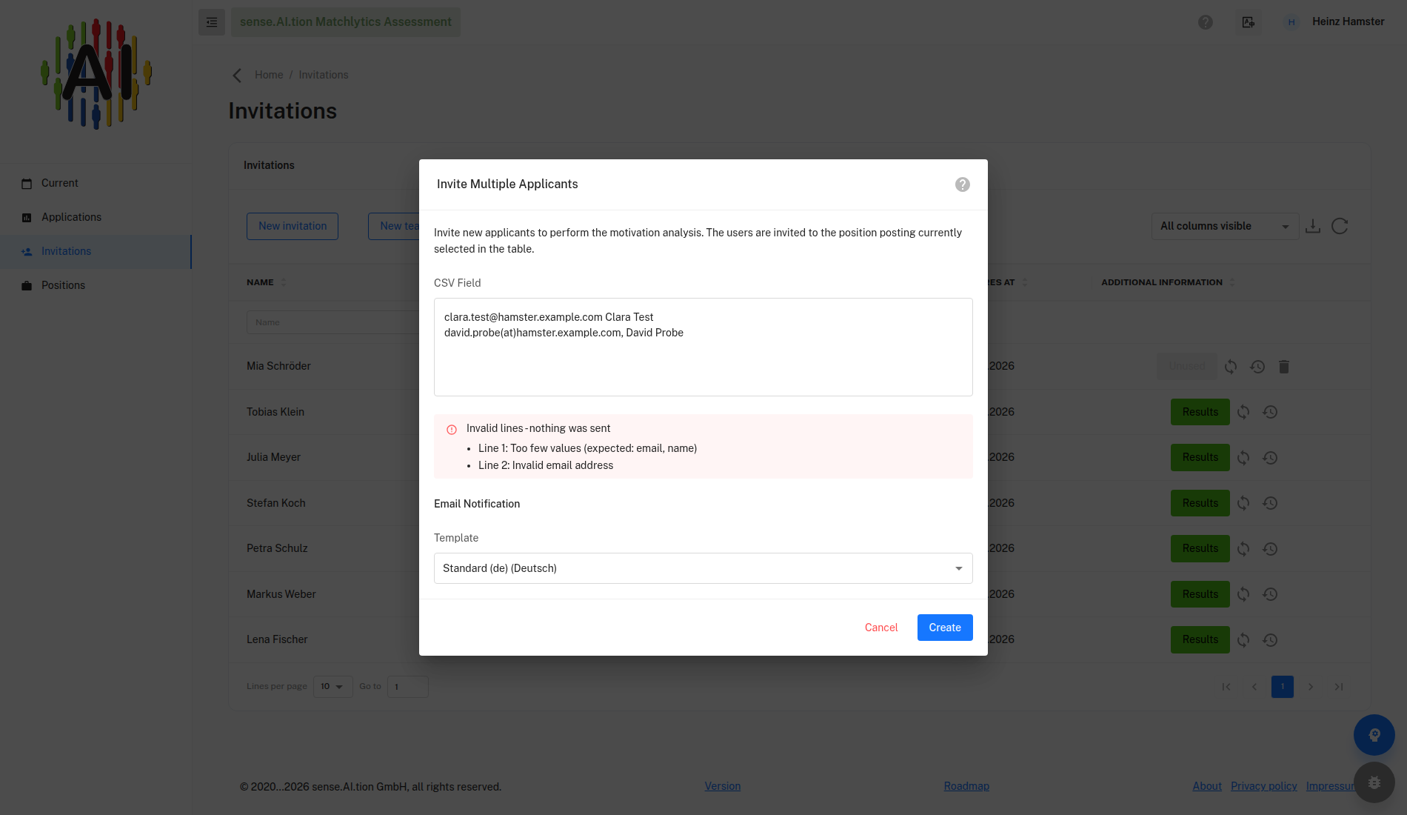Open the top bar help icon
This screenshot has height=815, width=1407.
point(1206,22)
